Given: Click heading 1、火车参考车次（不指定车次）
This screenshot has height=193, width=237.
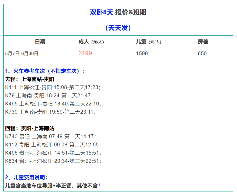Looking at the screenshot, I should tap(45, 71).
